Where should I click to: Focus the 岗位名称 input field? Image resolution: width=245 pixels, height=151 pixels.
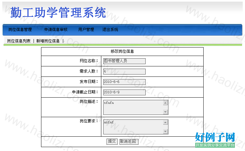coord(124,61)
